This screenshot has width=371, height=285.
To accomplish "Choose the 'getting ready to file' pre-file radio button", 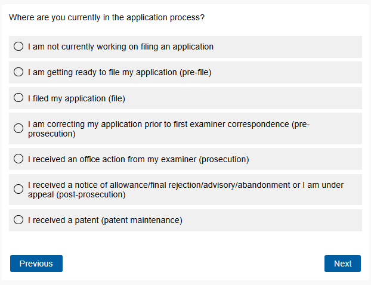I will click(18, 72).
